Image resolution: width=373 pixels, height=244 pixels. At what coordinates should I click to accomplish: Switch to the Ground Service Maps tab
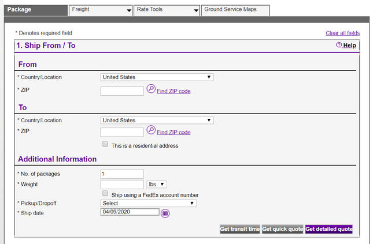(235, 10)
